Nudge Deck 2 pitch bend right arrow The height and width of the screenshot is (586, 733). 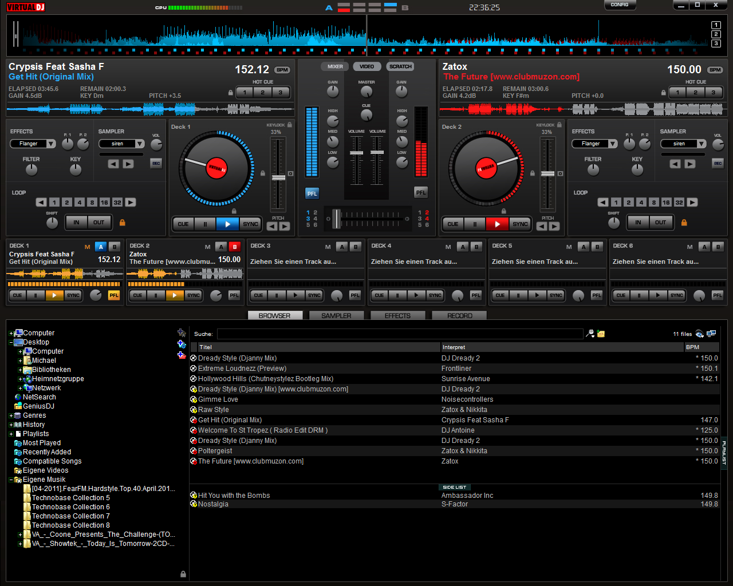click(x=554, y=226)
